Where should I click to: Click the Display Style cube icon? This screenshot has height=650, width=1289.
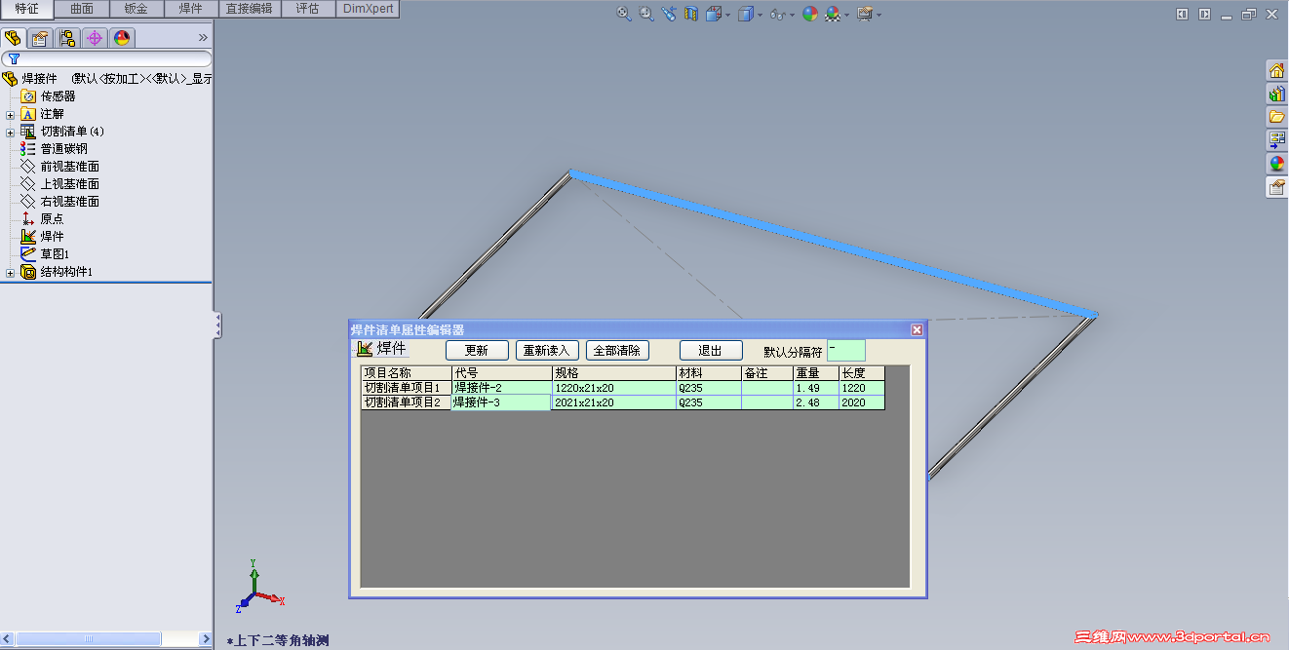[x=746, y=14]
